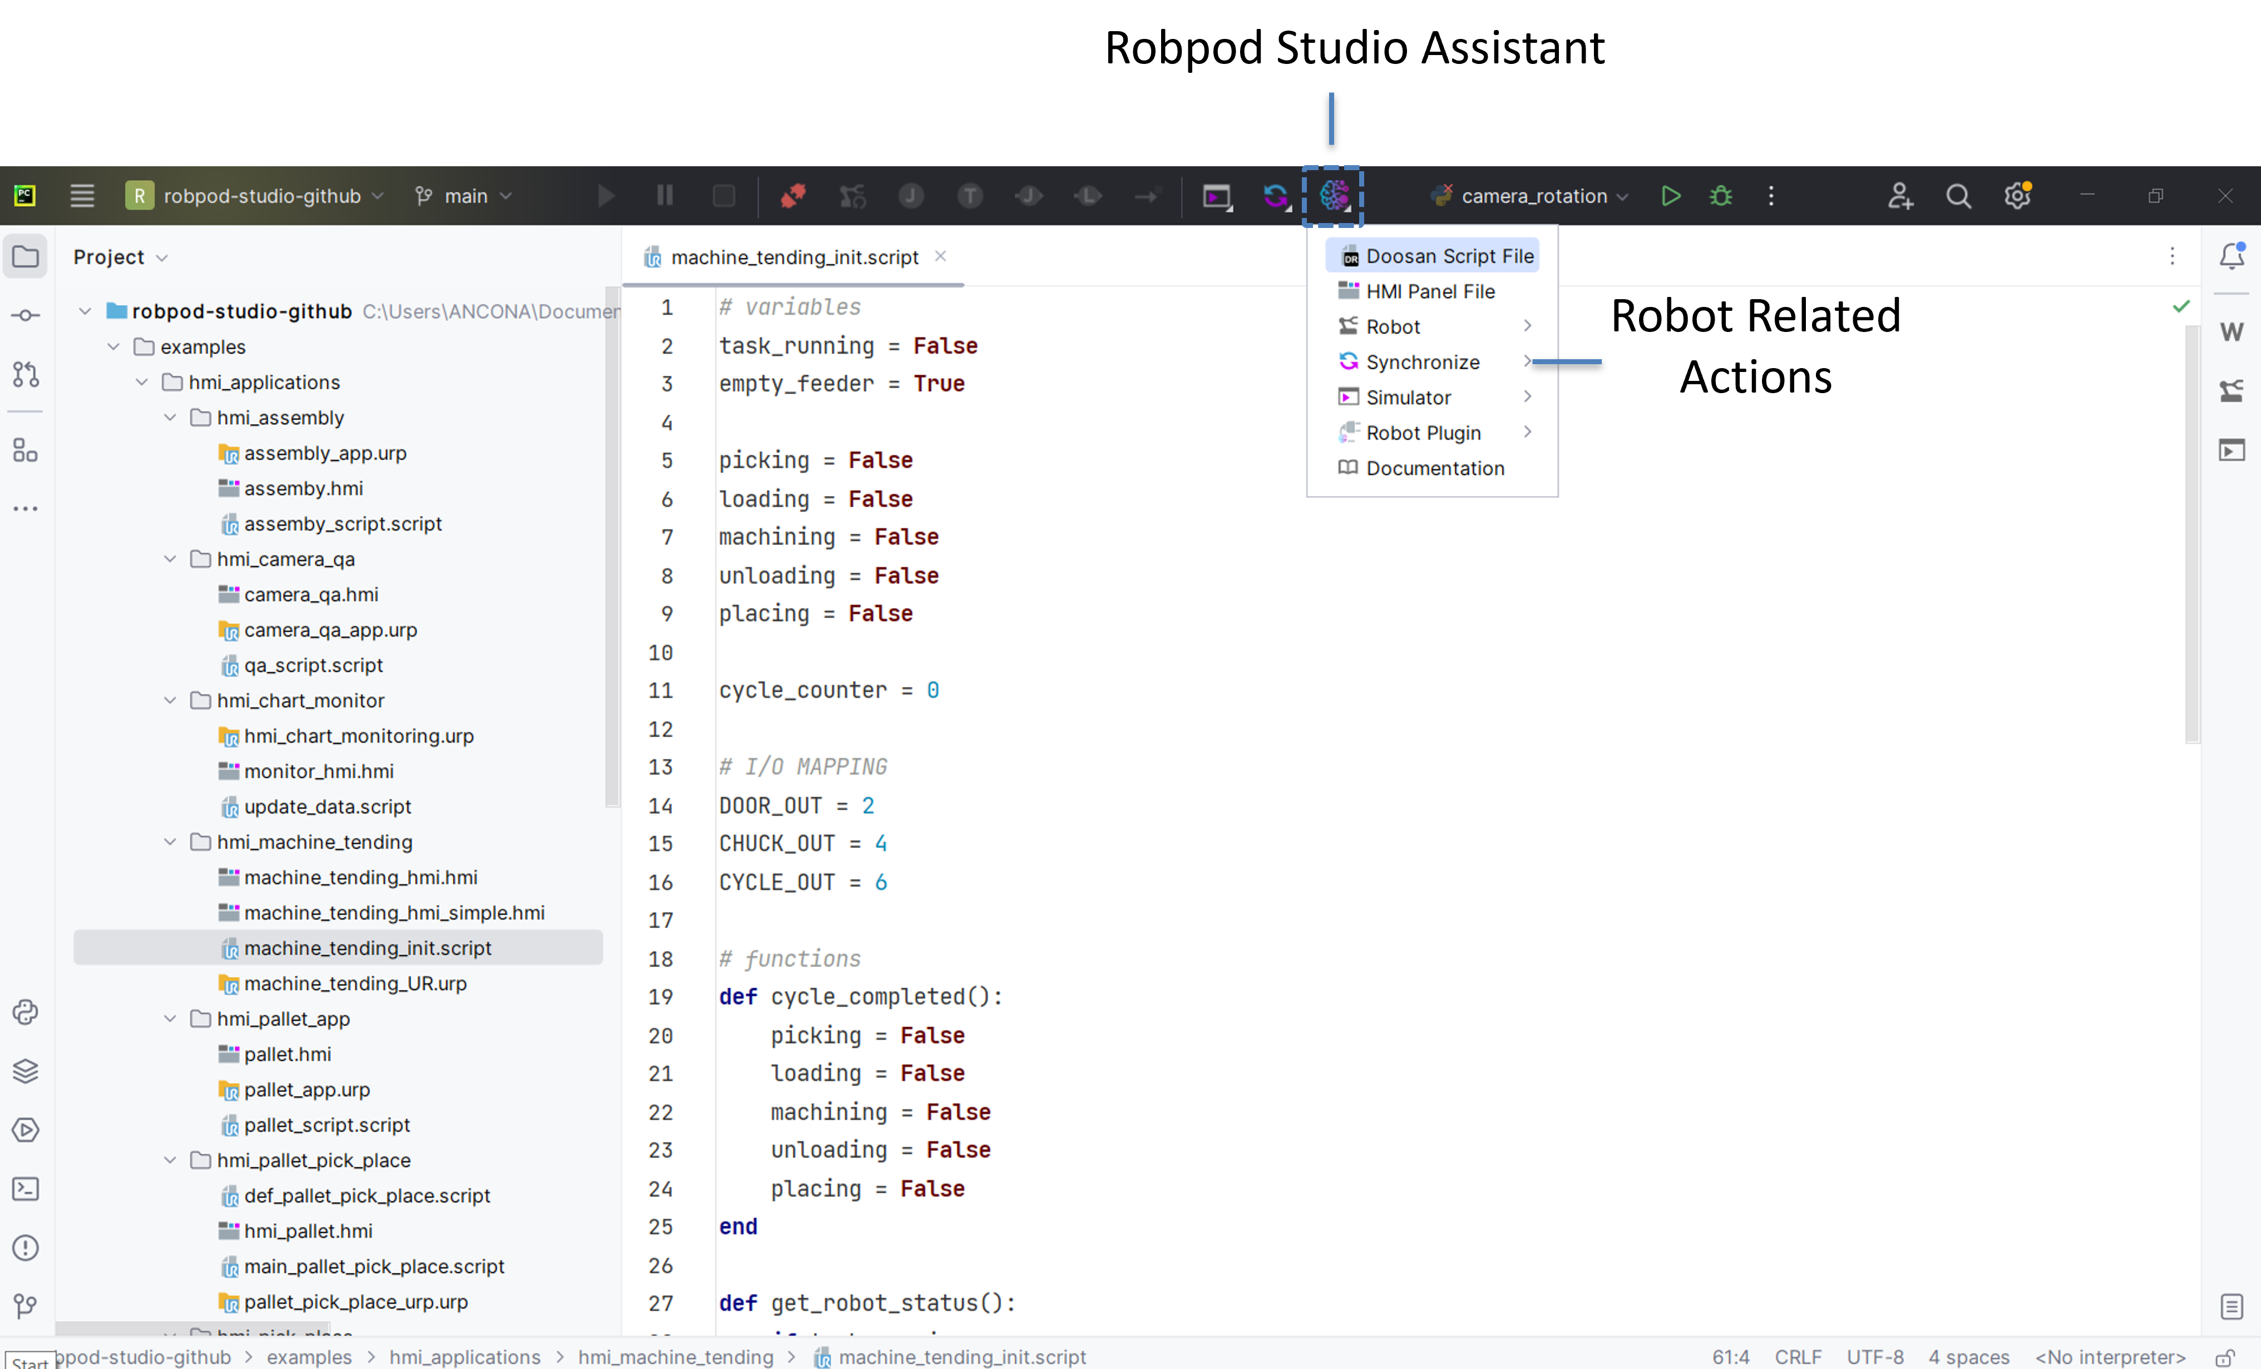Toggle the Project tool window folder icon

pyautogui.click(x=26, y=257)
